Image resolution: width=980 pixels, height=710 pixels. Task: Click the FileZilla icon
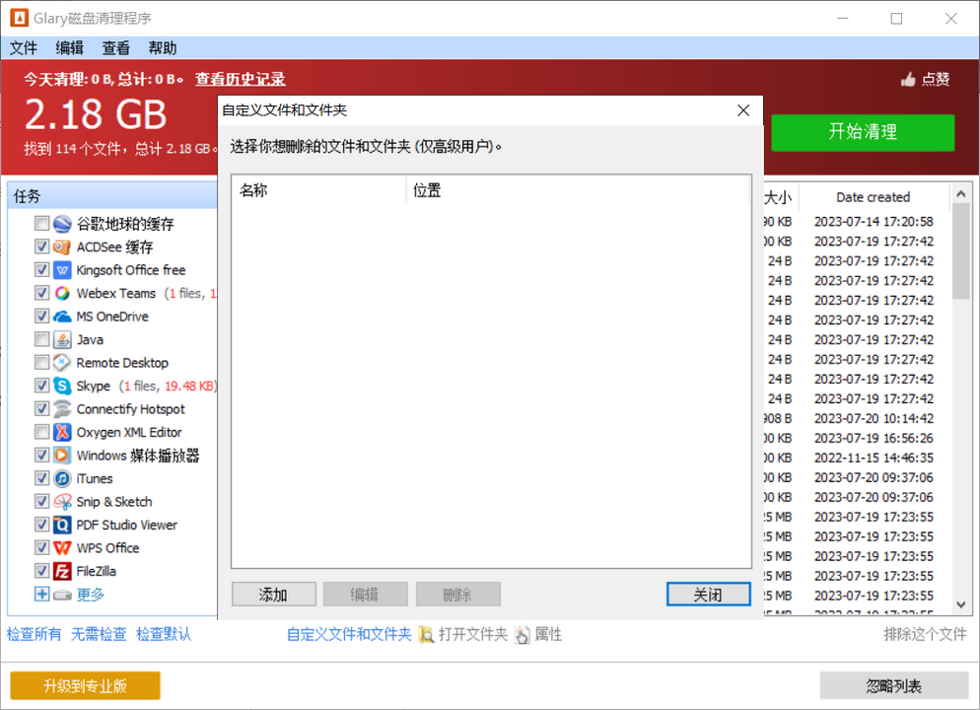[60, 570]
